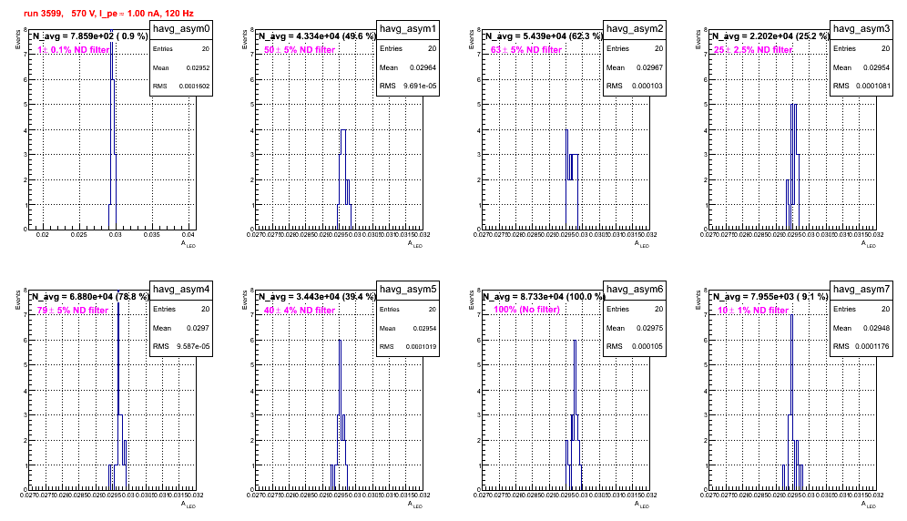Select the magenta '50± 5% ND filter' label
This screenshot has height=521, width=907.
tap(300, 50)
